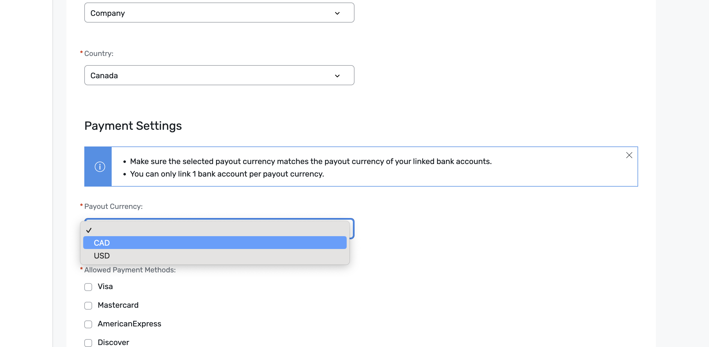The height and width of the screenshot is (347, 709).
Task: Toggle the Discover payment checkbox
Action: click(88, 343)
